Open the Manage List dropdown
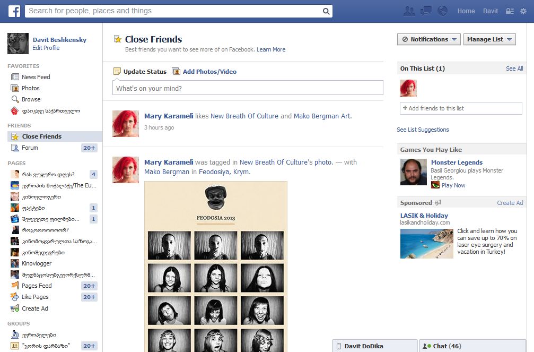534x352 pixels. coord(489,39)
